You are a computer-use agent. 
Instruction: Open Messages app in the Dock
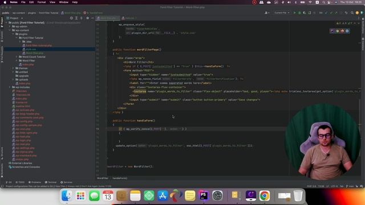point(94,196)
